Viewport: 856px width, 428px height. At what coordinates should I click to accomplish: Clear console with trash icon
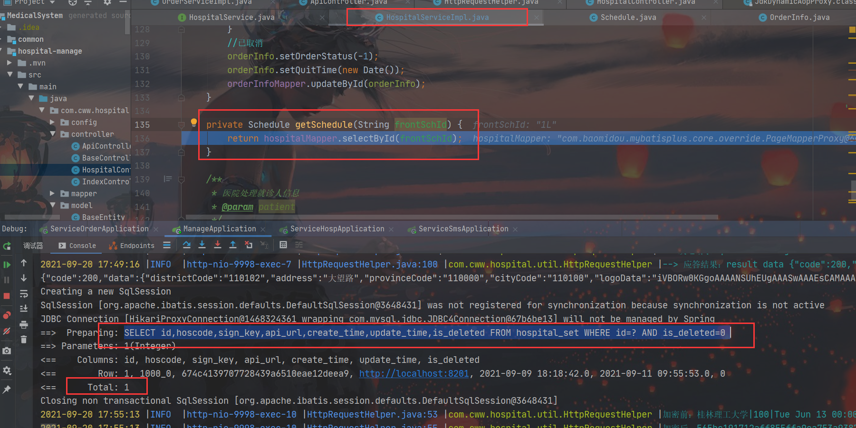[x=24, y=339]
